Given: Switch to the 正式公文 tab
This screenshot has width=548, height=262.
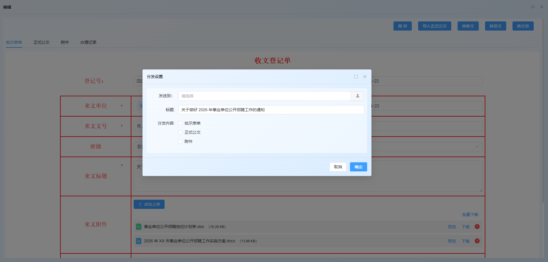Looking at the screenshot, I should (x=41, y=42).
